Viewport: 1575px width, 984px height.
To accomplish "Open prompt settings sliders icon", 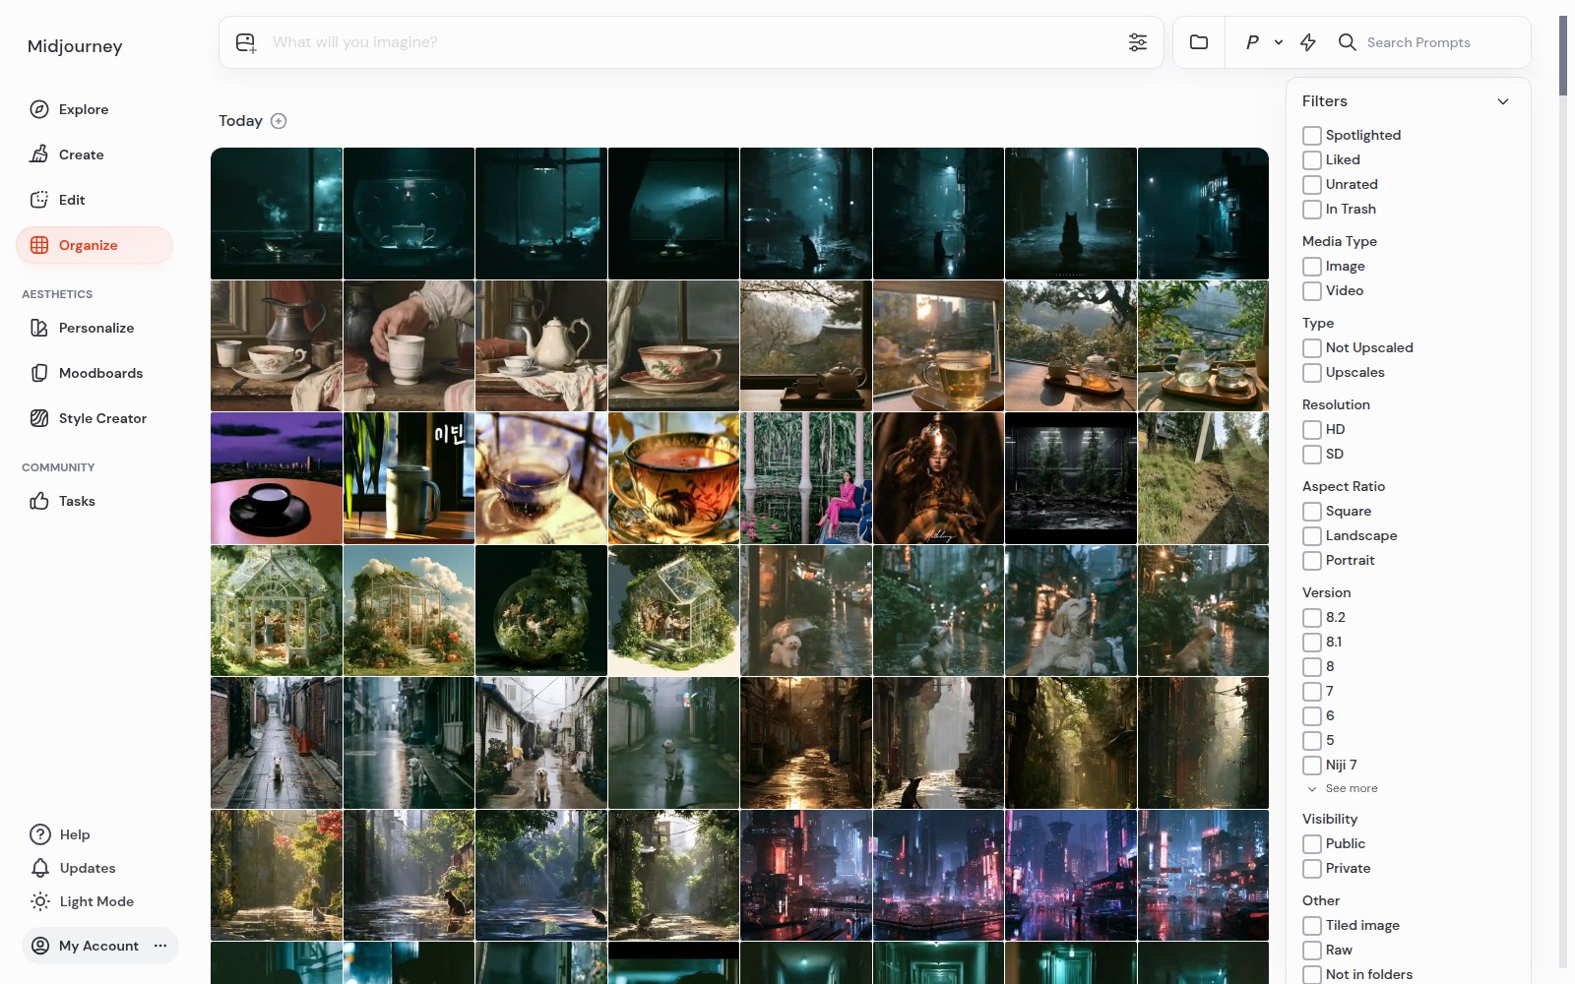I will click(1138, 42).
